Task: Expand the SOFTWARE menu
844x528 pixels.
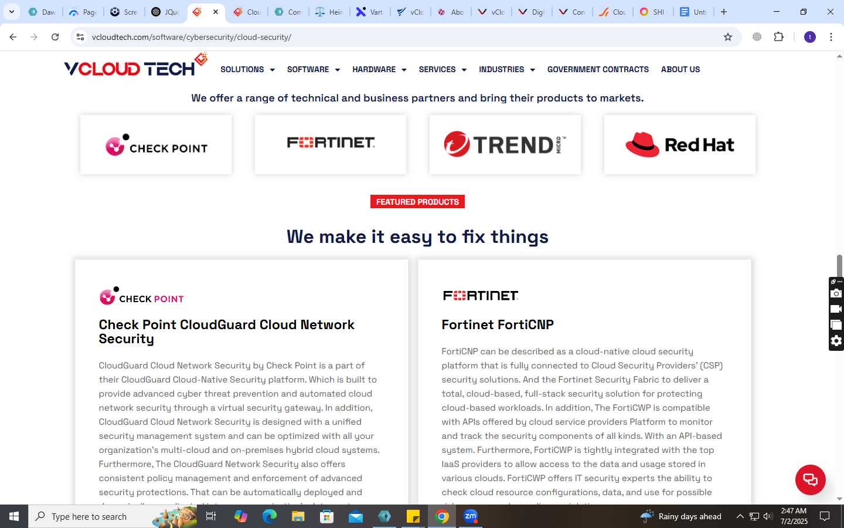Action: (x=314, y=69)
